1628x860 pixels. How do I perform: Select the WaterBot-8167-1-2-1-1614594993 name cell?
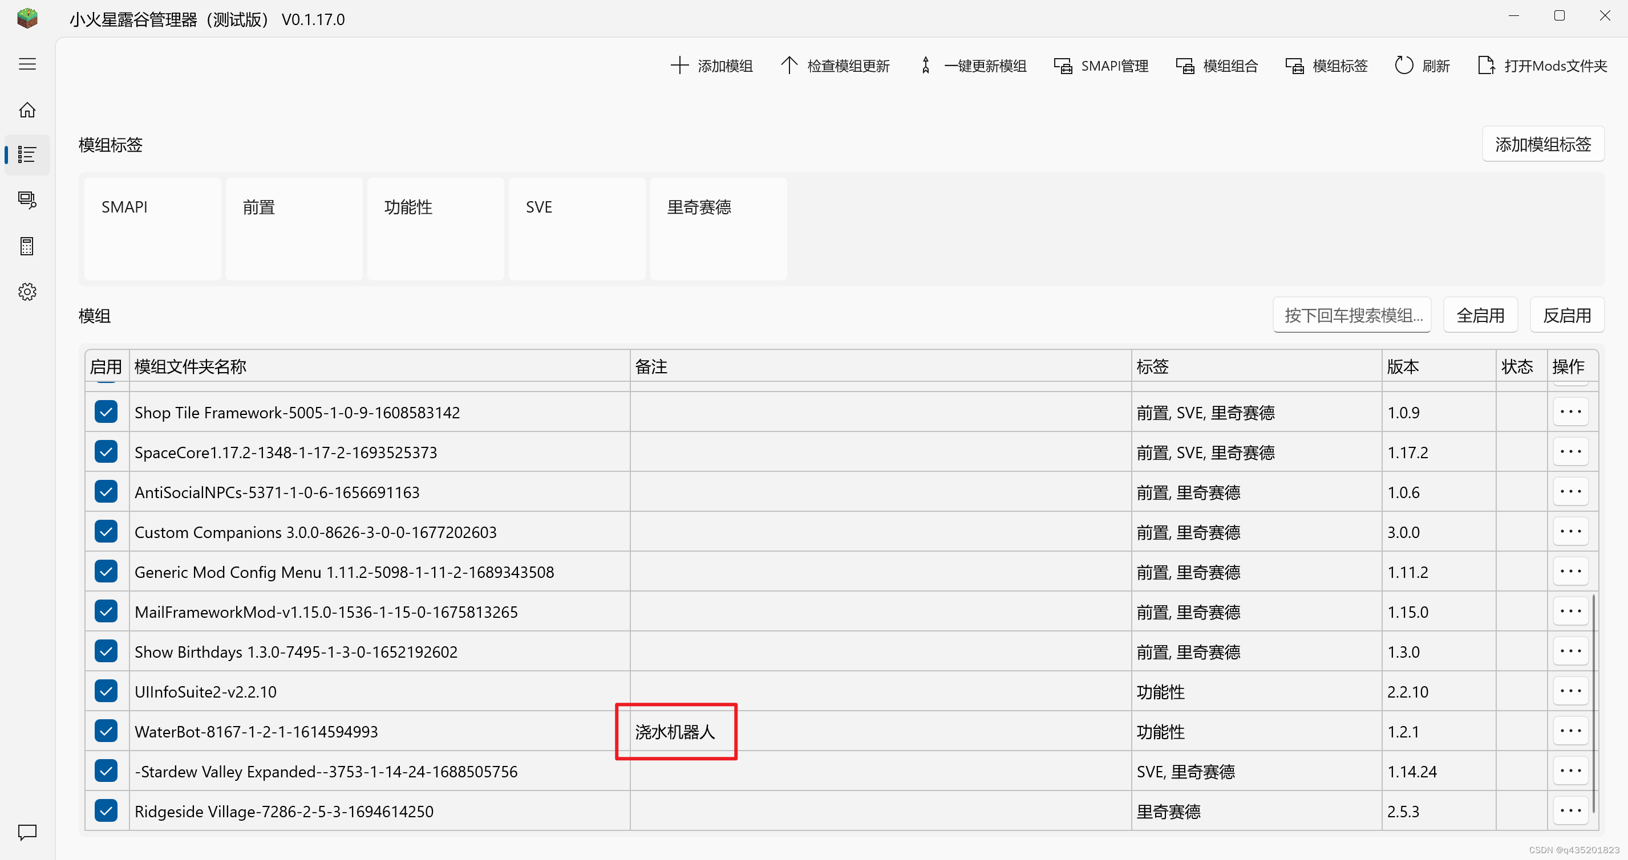point(380,731)
